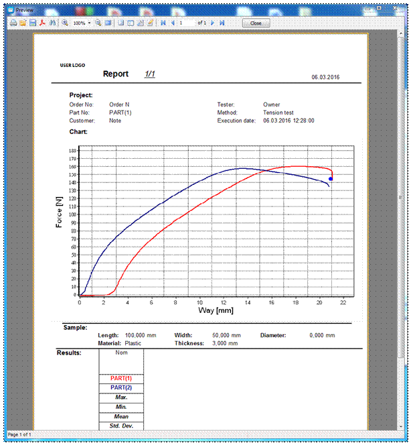This screenshot has height=445, width=411.
Task: Go to the last page
Action: (222, 23)
